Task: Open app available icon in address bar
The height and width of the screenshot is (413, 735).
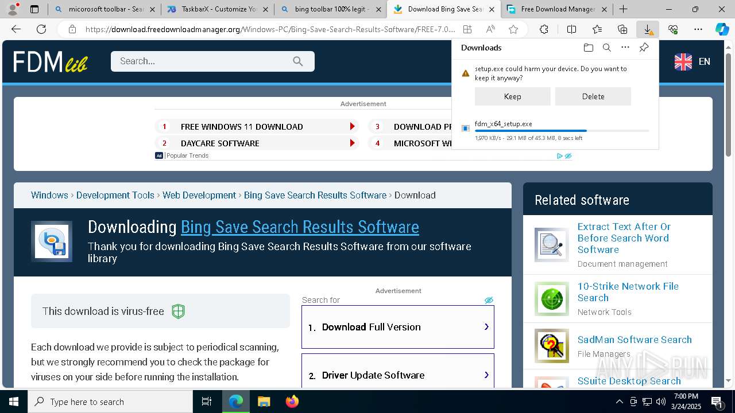Action: point(467,29)
